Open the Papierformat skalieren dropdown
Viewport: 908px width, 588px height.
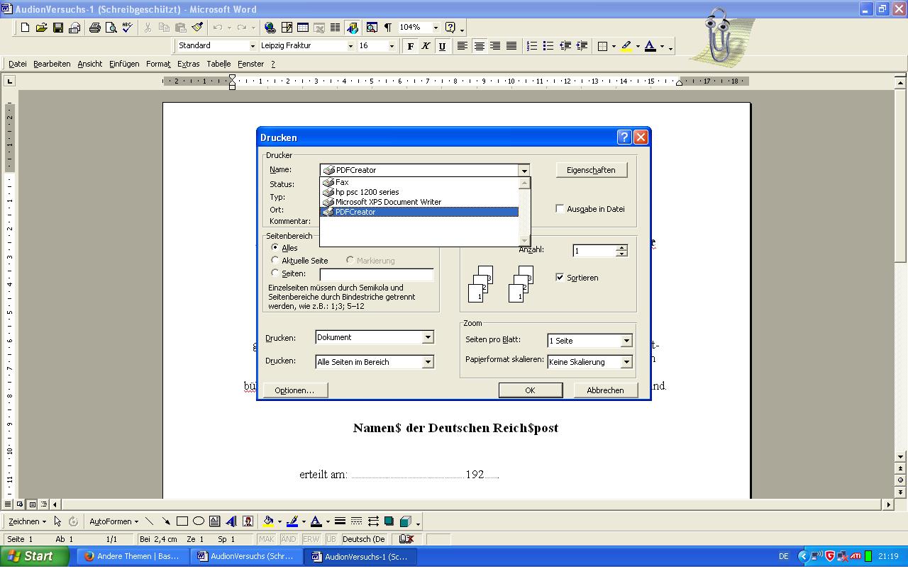point(626,362)
